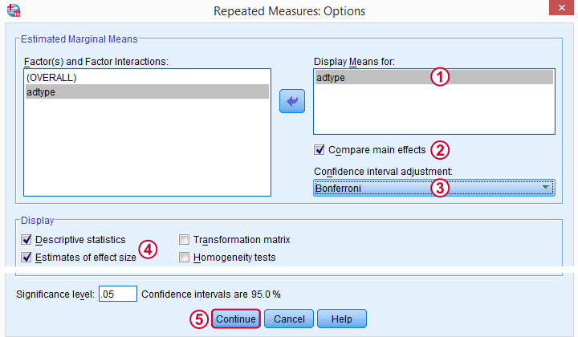Uncheck Descriptive statistics
The height and width of the screenshot is (337, 578).
click(26, 240)
